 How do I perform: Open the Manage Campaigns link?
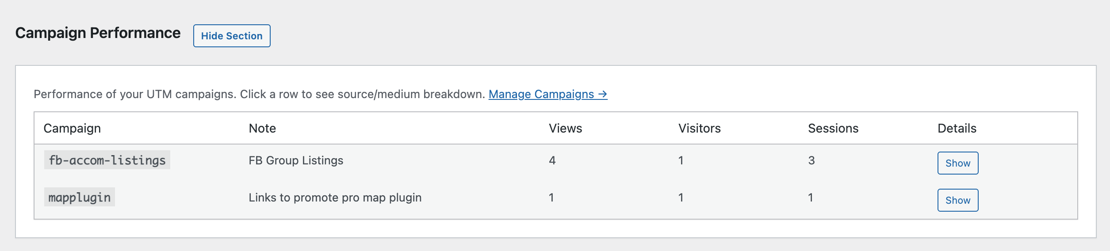coord(547,94)
